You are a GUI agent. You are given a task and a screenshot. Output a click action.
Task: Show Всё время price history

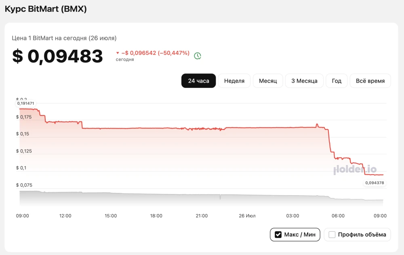point(370,81)
